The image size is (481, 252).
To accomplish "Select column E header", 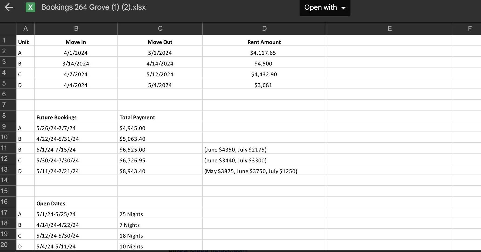I will tap(389, 29).
